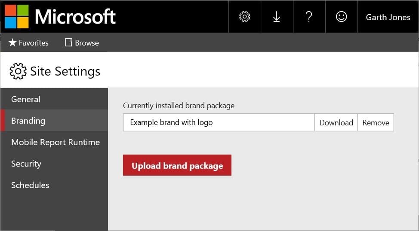Open the Schedules settings section
The height and width of the screenshot is (231, 419).
pos(54,185)
